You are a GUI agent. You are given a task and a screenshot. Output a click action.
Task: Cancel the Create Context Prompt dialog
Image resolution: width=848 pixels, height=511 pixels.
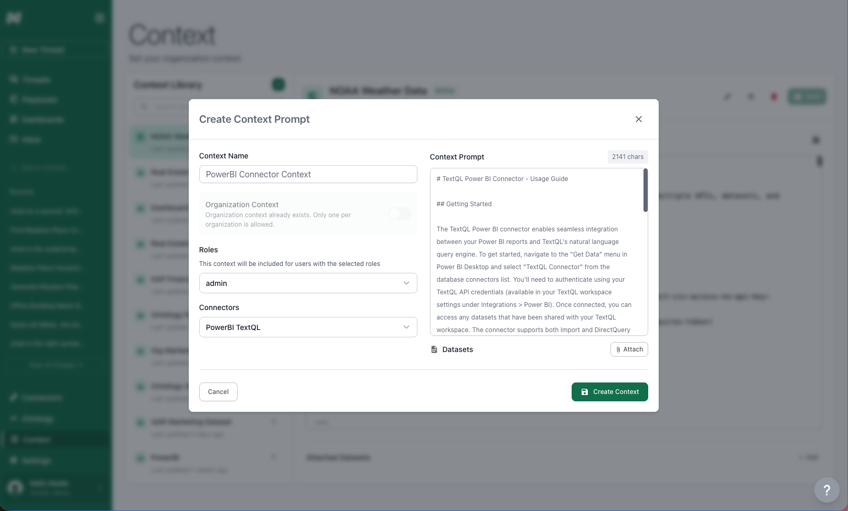218,392
